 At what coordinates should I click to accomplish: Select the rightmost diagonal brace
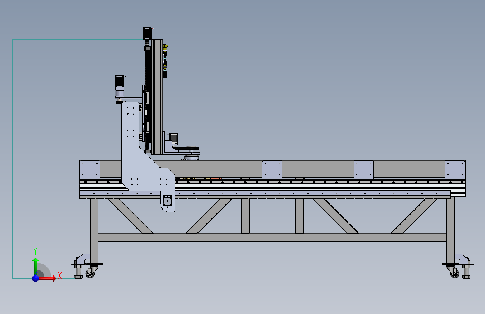(x=414, y=216)
